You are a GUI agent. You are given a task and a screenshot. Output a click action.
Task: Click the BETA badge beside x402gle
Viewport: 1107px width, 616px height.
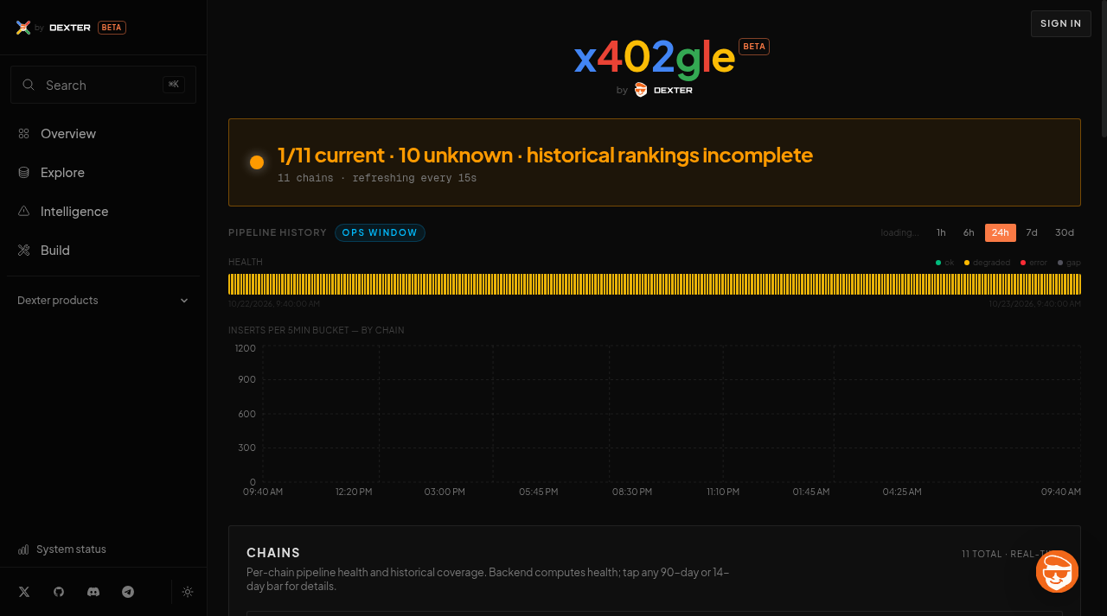click(x=754, y=47)
